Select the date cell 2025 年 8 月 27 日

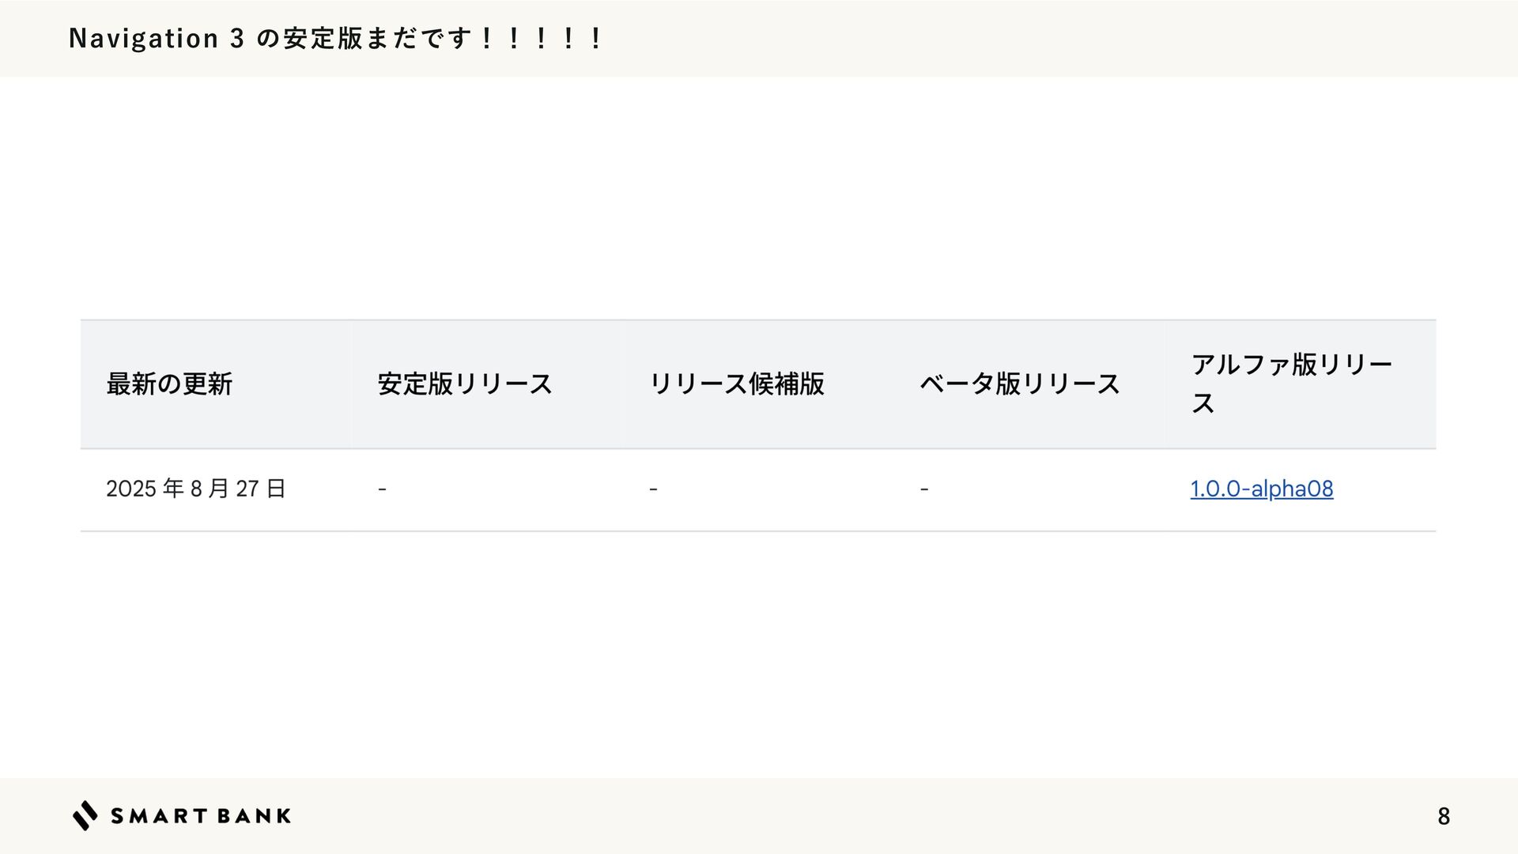196,489
